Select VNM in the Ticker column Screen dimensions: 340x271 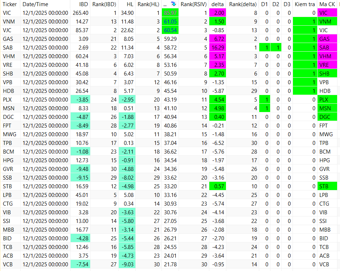click(9, 22)
